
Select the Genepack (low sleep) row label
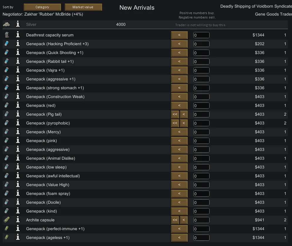coord(46,167)
